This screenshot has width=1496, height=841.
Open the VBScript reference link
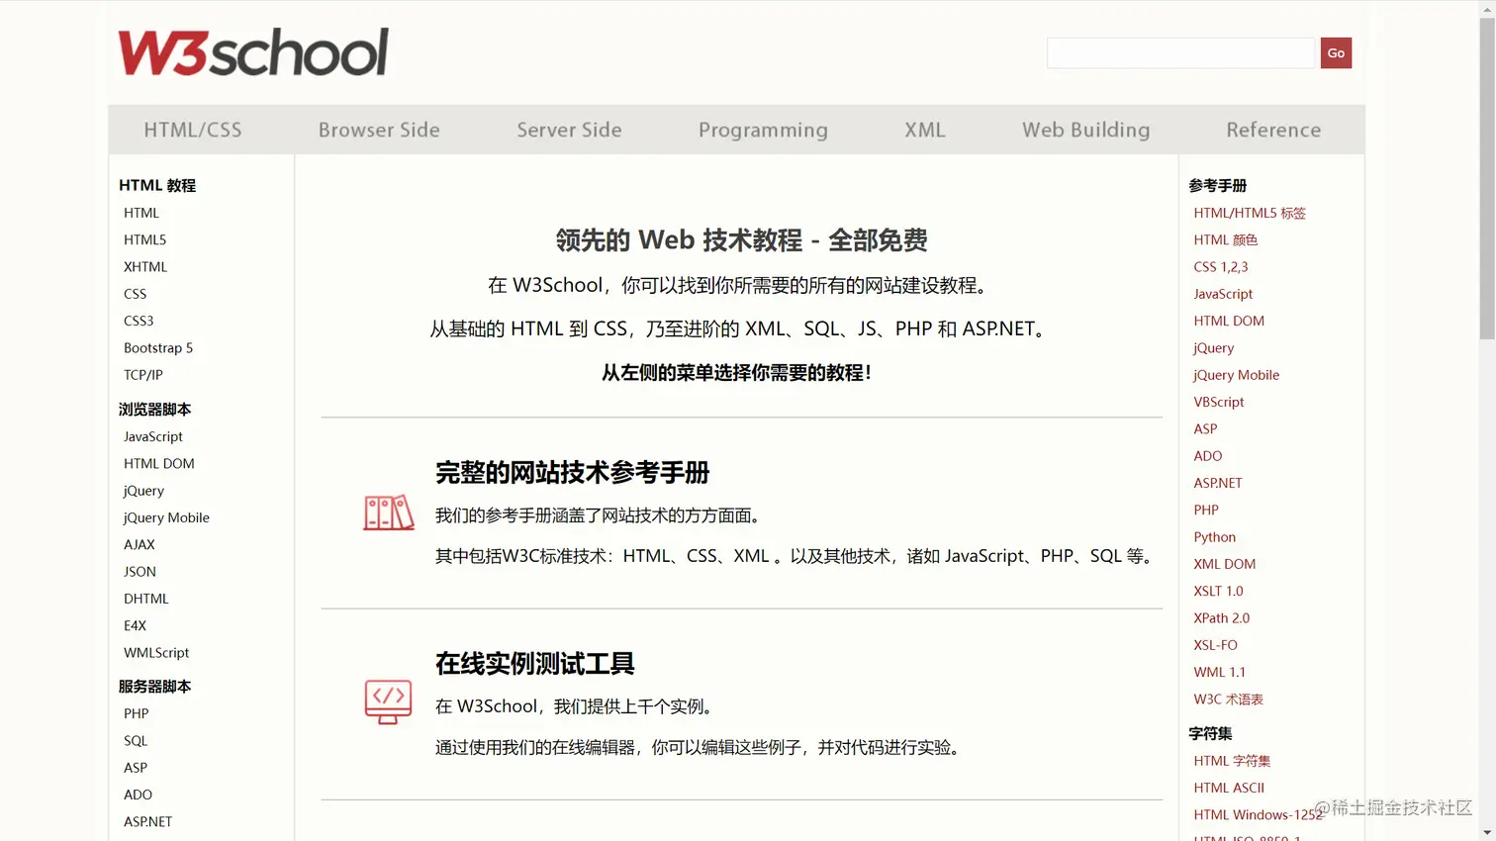(x=1219, y=402)
